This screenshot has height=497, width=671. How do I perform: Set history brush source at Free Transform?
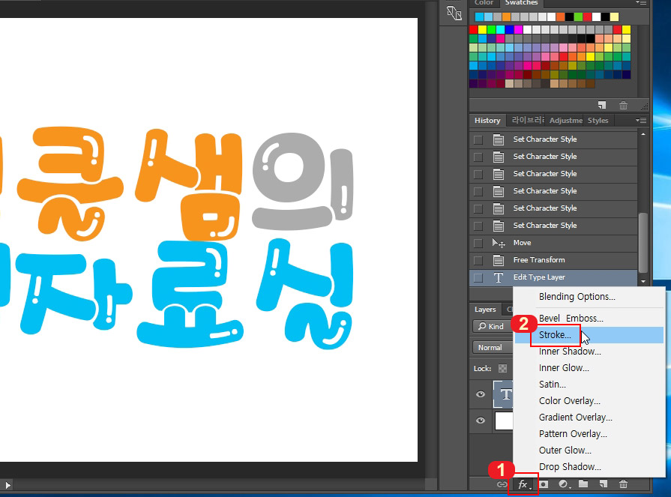478,260
